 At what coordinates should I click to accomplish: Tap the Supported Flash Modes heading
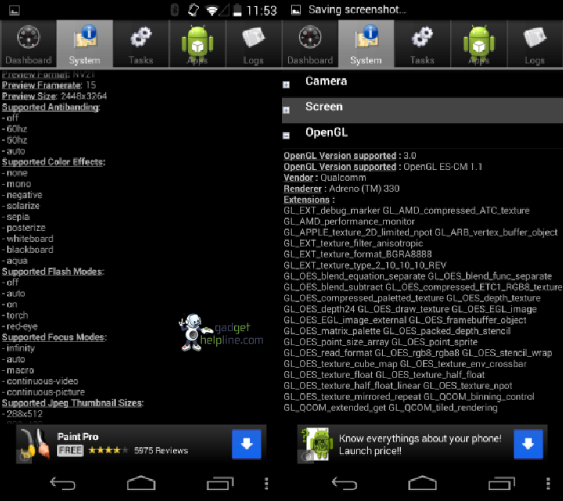click(x=52, y=272)
